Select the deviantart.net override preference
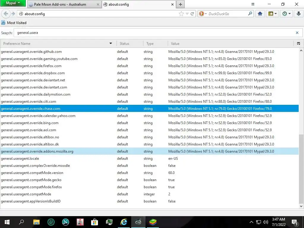The width and height of the screenshot is (304, 228). pos(149,80)
